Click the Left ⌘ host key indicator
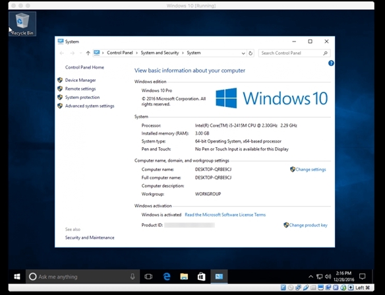The height and width of the screenshot is (295, 385). [x=363, y=288]
